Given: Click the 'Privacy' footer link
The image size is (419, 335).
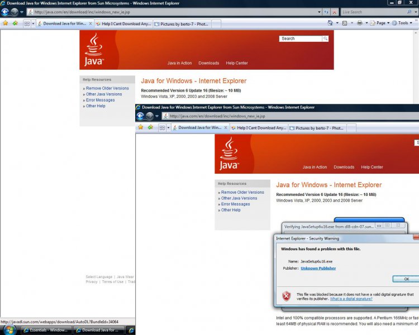Looking at the screenshot, I should pos(92,281).
